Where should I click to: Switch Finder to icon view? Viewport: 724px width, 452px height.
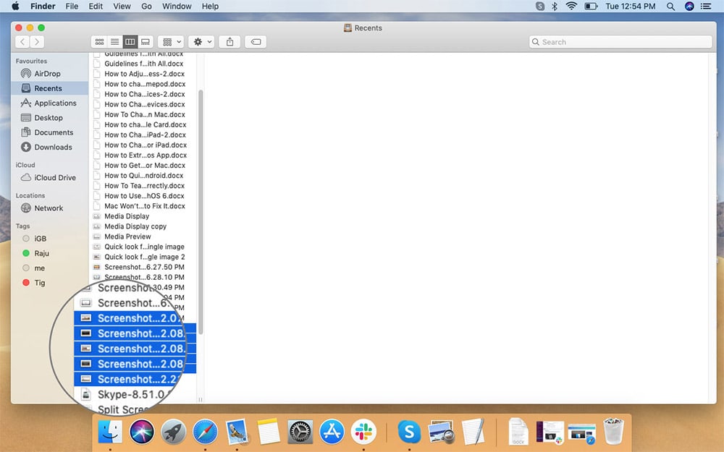click(99, 41)
